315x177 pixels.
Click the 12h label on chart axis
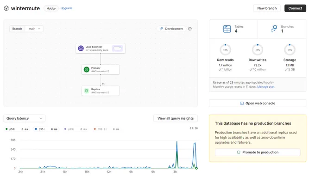(x=109, y=172)
